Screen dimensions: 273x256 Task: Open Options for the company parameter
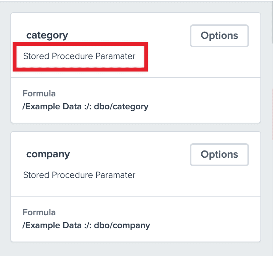pyautogui.click(x=219, y=155)
